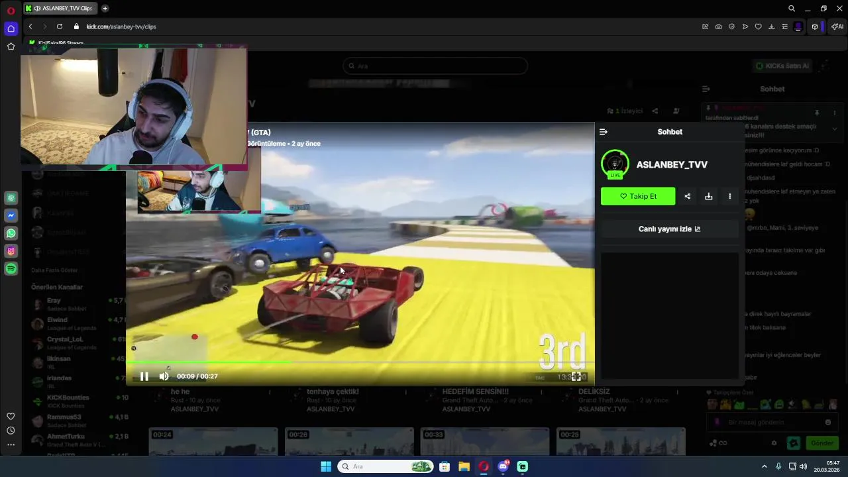Open clip more options menu
This screenshot has height=477, width=848.
point(729,196)
